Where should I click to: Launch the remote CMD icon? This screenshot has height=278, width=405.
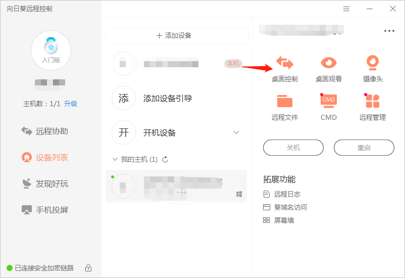(x=329, y=101)
